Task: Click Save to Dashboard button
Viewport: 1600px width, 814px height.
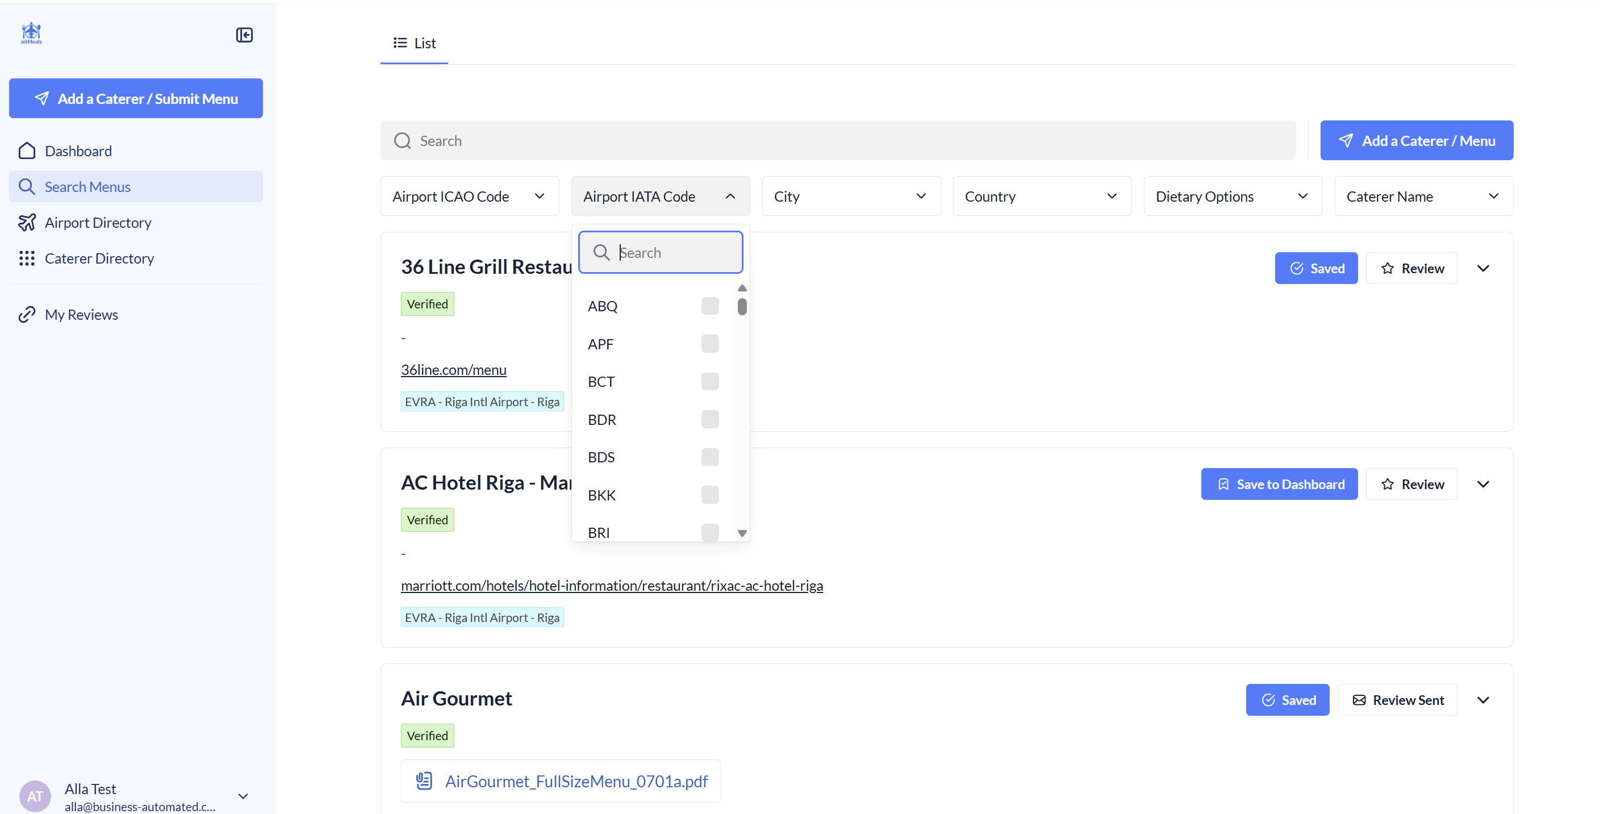Action: coord(1279,484)
